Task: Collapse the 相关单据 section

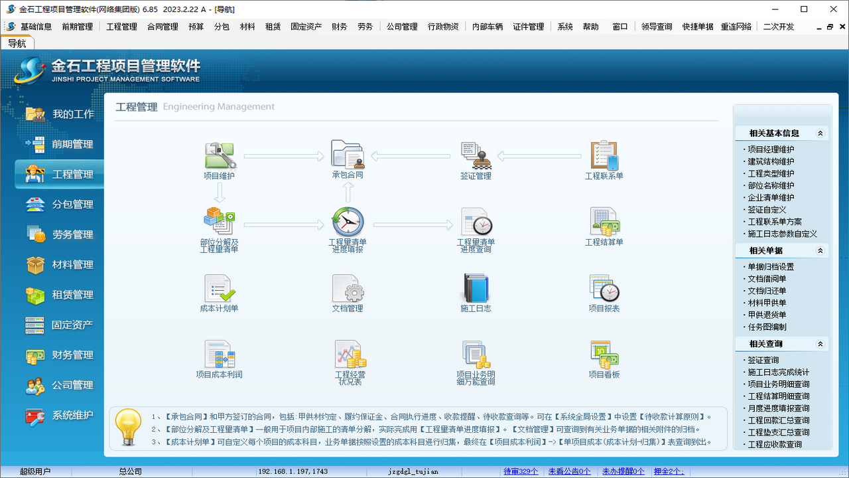Action: tap(820, 251)
